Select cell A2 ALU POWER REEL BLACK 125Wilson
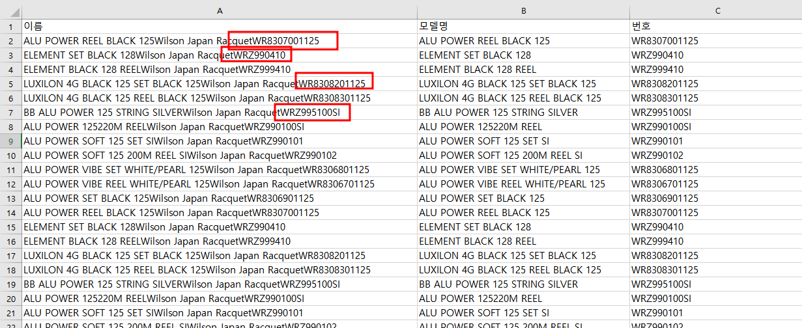 coord(220,41)
